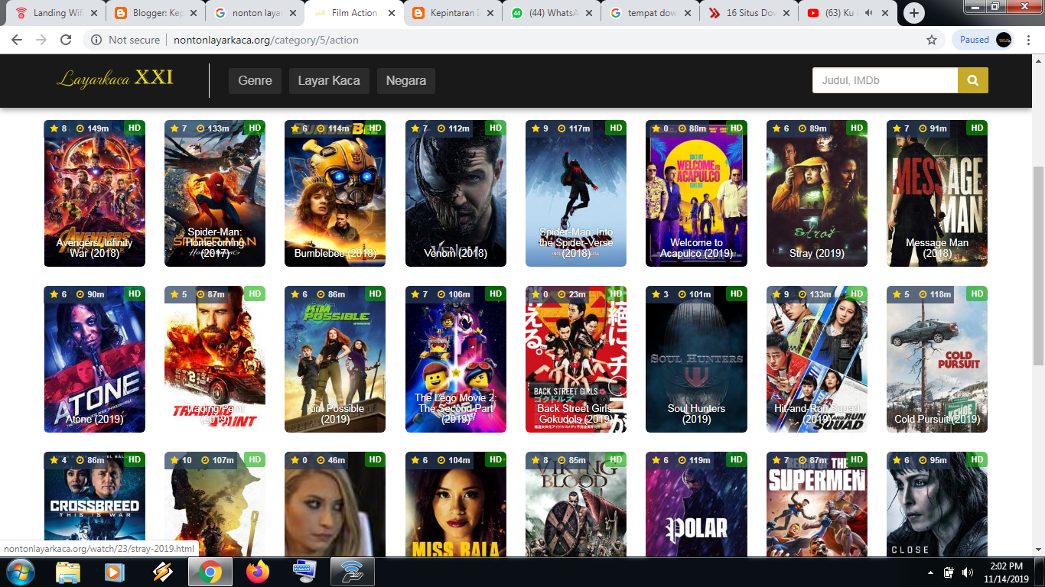The width and height of the screenshot is (1045, 587).
Task: Open Cold Pursuit (2019) poster
Action: click(x=937, y=359)
